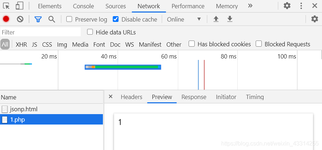Toggle the device toolbar icon

coord(19,6)
